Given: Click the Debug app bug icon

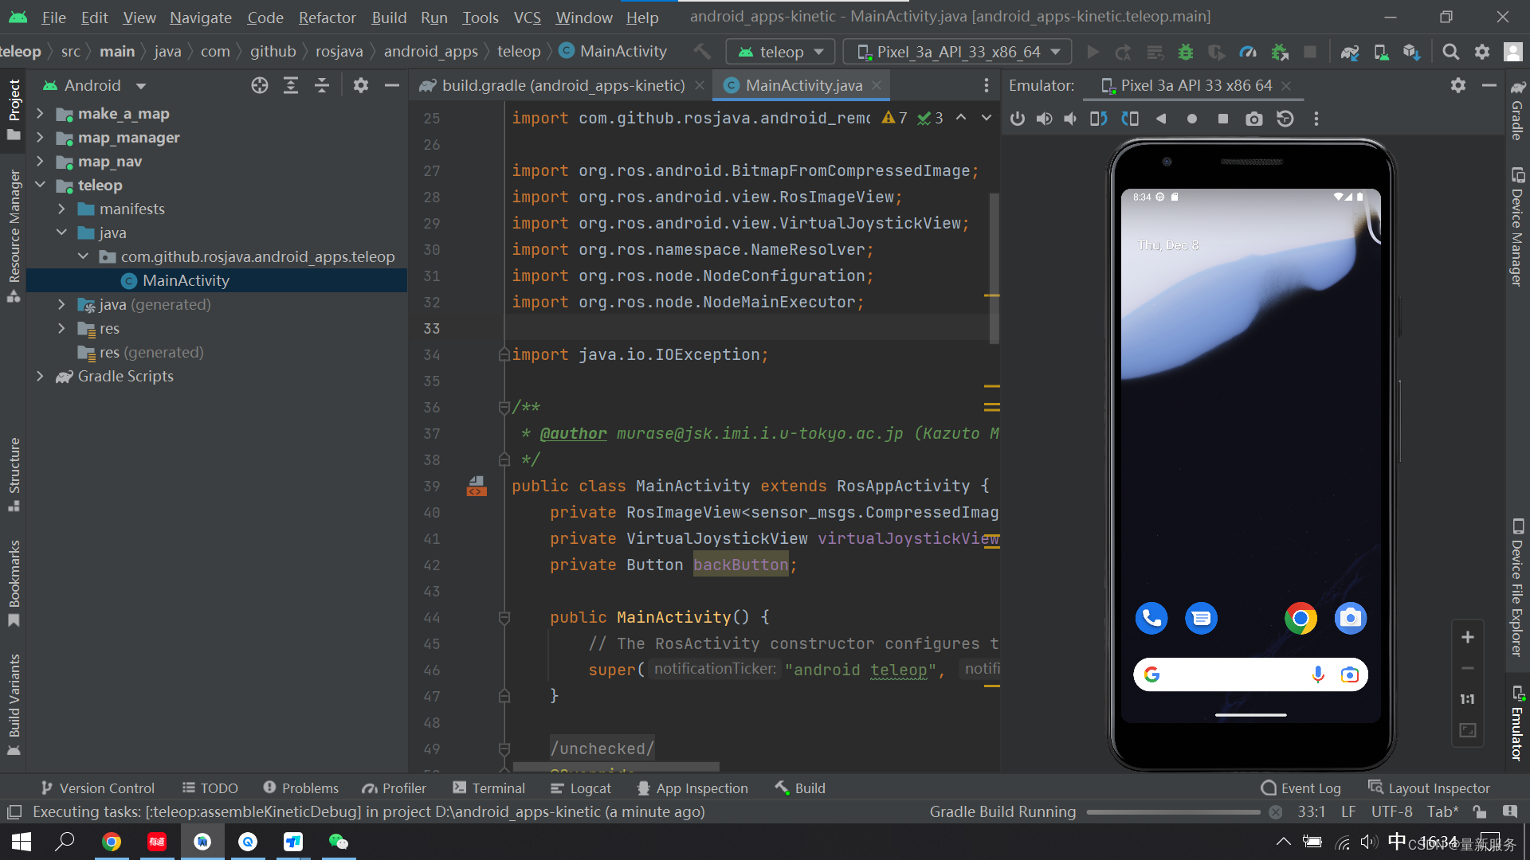Looking at the screenshot, I should tap(1186, 52).
